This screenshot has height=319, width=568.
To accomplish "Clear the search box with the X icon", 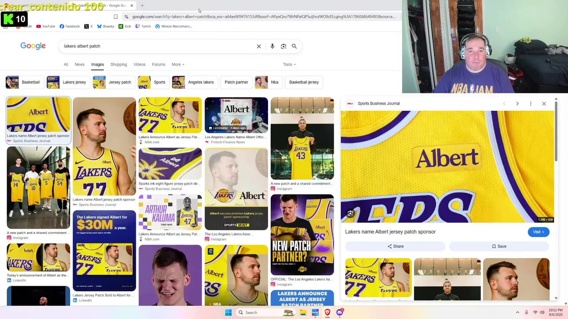I will tap(259, 46).
